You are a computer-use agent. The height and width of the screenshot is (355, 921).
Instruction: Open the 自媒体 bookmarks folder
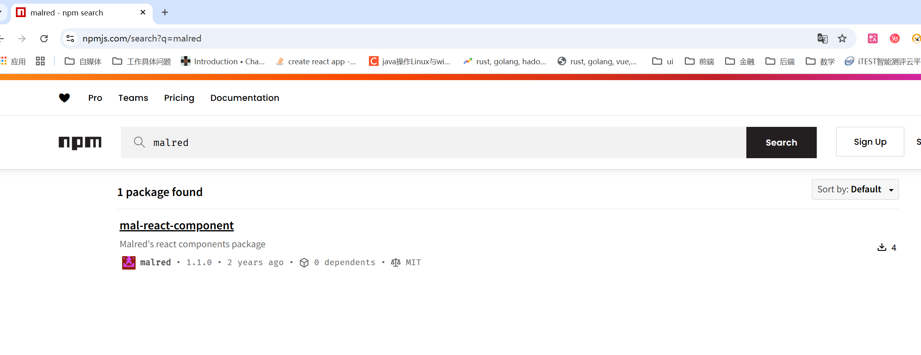pos(83,61)
